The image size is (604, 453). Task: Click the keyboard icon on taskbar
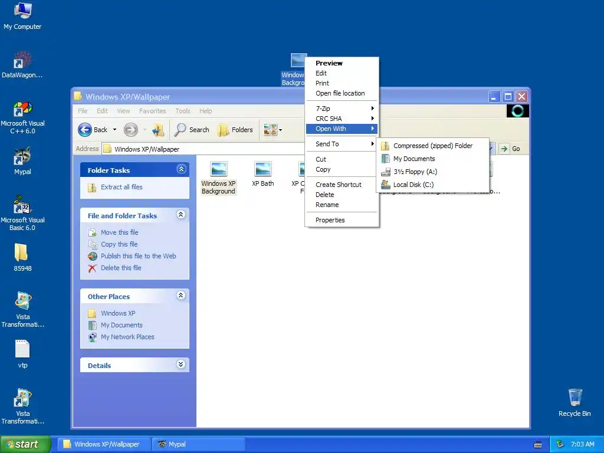[x=538, y=445]
